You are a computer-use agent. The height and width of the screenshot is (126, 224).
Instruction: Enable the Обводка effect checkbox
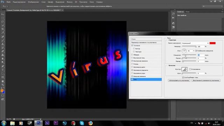pos(132,55)
